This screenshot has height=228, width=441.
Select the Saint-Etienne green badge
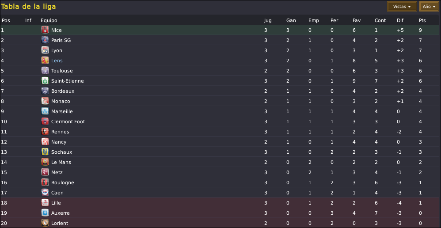[x=45, y=81]
